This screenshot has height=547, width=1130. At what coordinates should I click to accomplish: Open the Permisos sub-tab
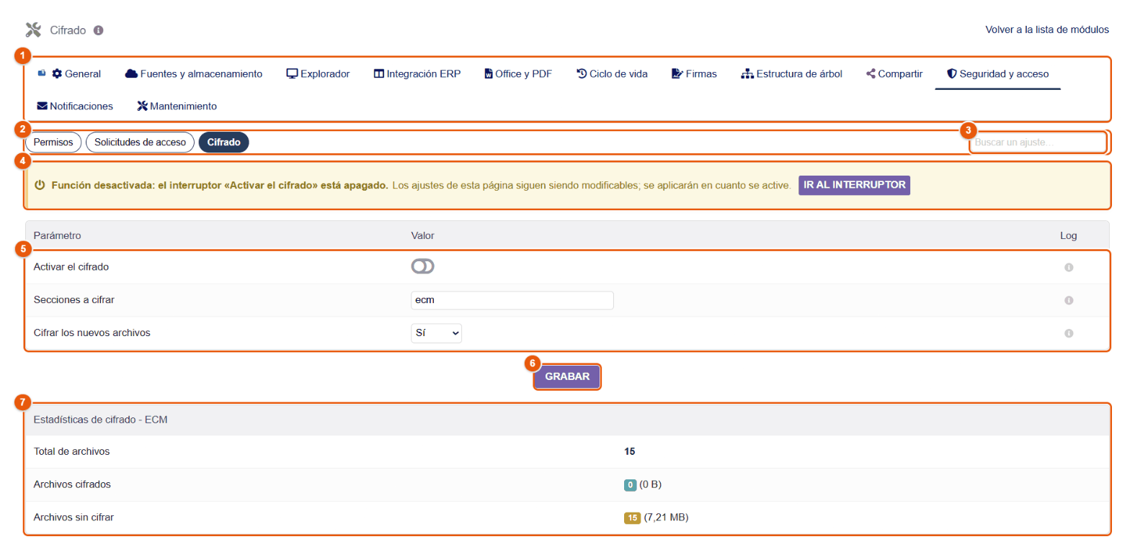pos(53,143)
